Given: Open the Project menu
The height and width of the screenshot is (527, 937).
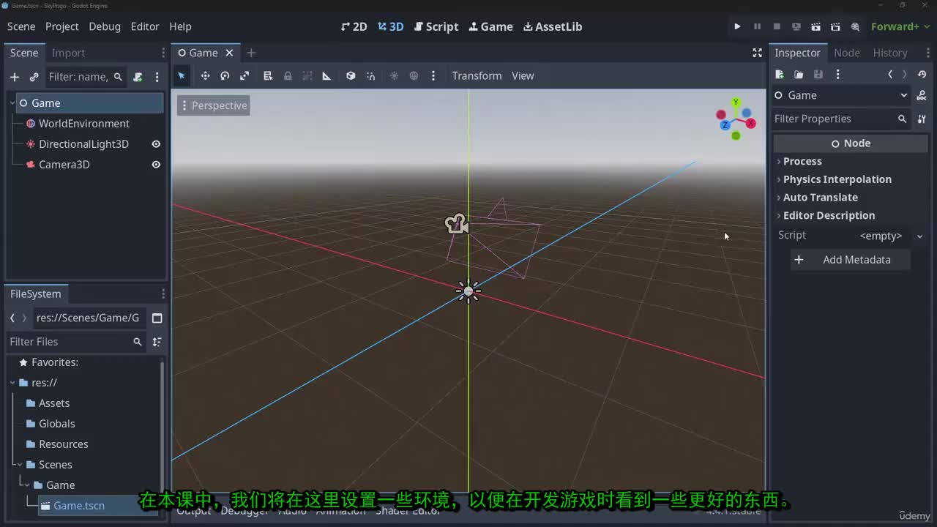Looking at the screenshot, I should pos(61,26).
